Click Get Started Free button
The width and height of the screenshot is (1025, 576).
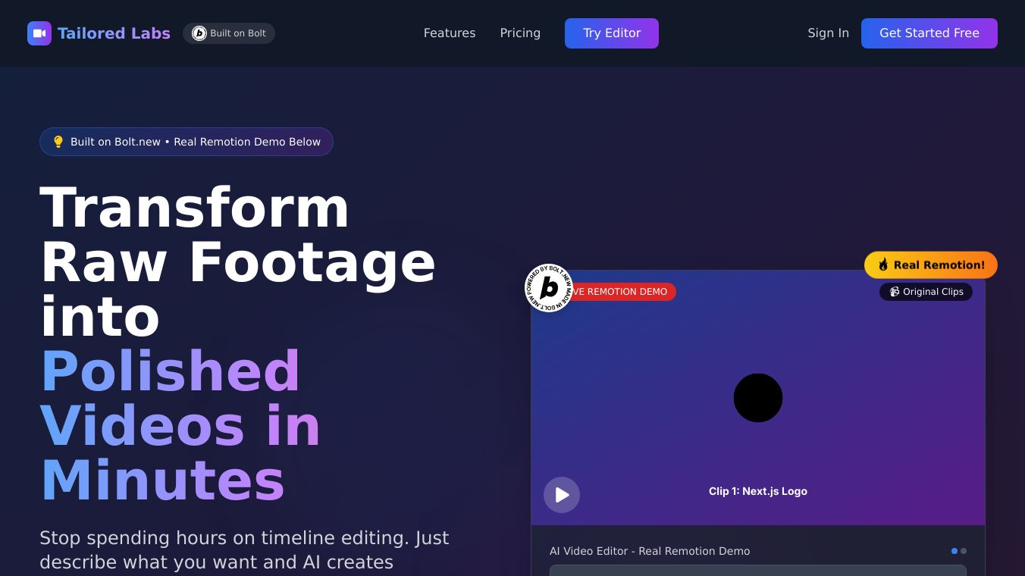click(929, 33)
